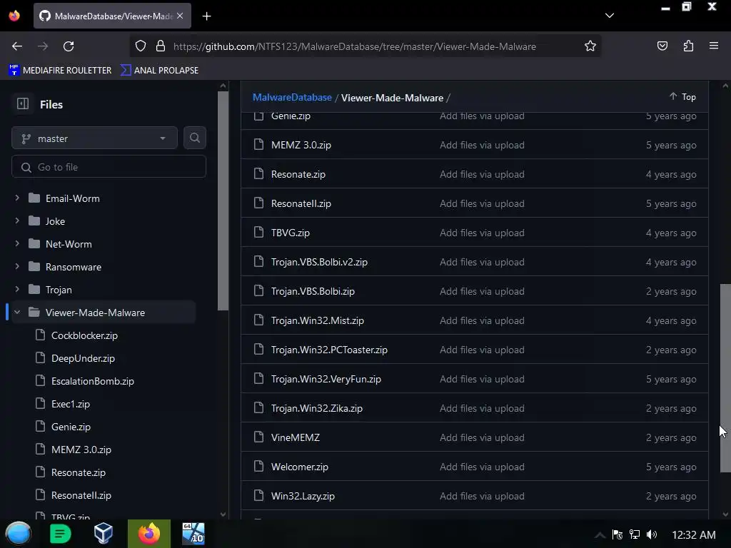Open Trojan.Win32.Zika.zip file

pos(316,408)
